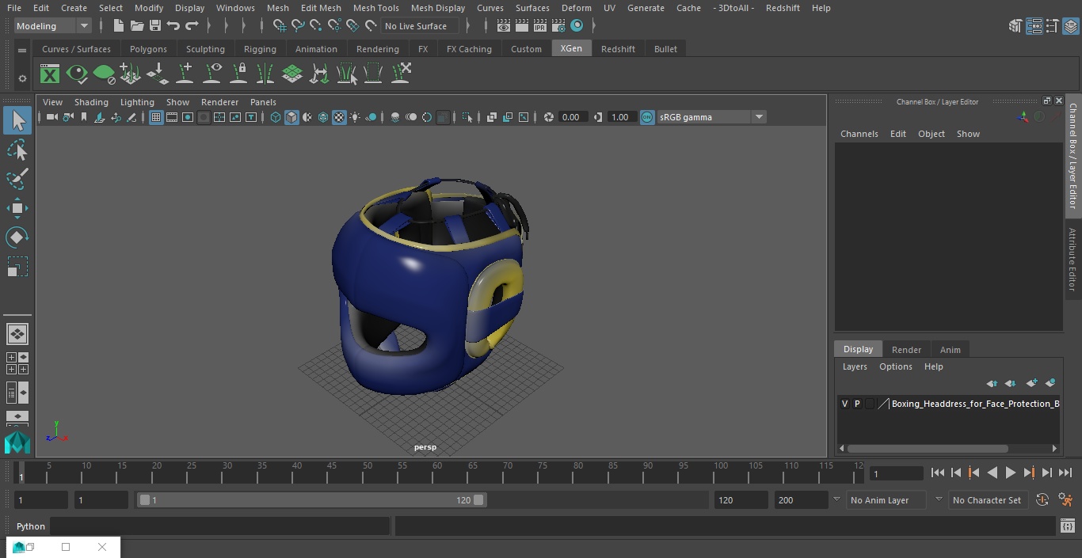Toggle the viewport grid display button
This screenshot has width=1082, height=558.
tap(156, 117)
